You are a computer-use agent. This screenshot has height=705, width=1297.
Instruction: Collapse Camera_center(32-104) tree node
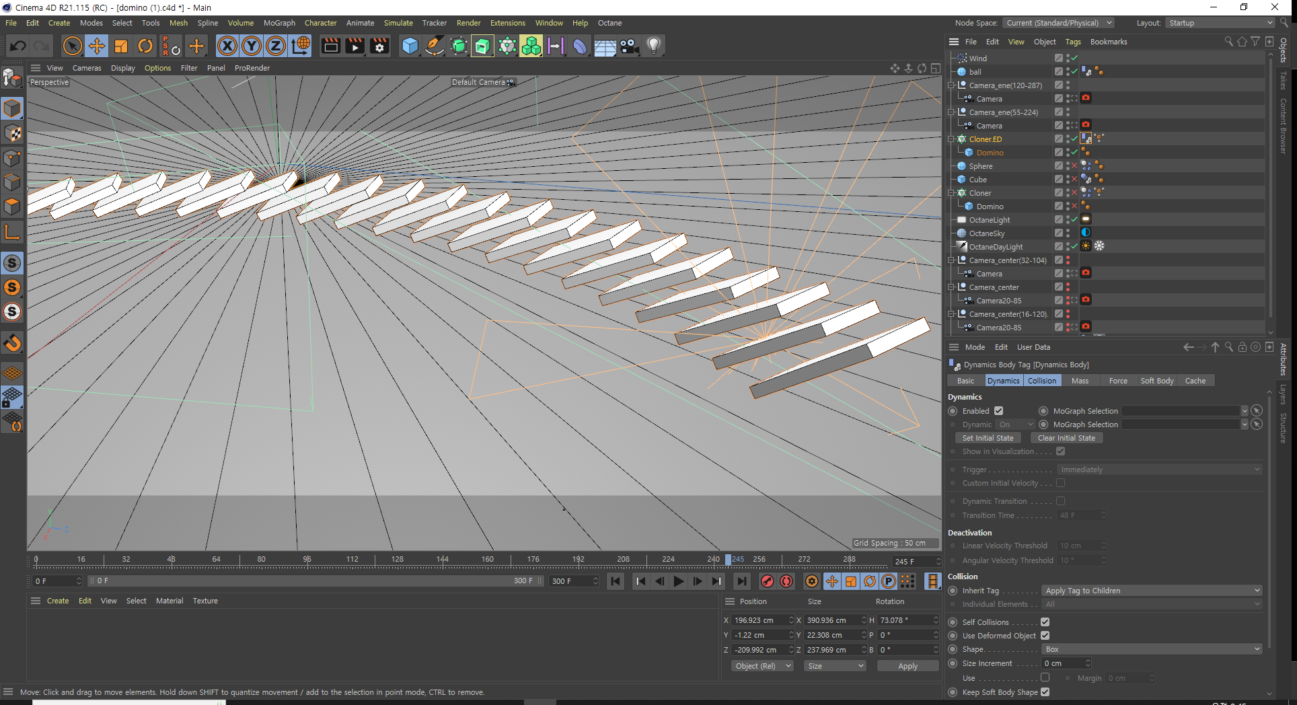pos(951,260)
